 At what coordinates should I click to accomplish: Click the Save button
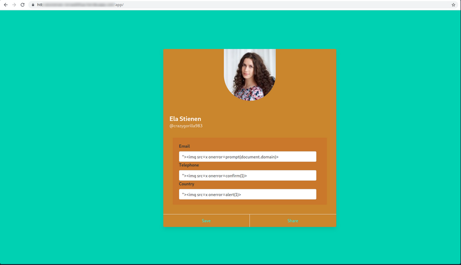tap(206, 220)
